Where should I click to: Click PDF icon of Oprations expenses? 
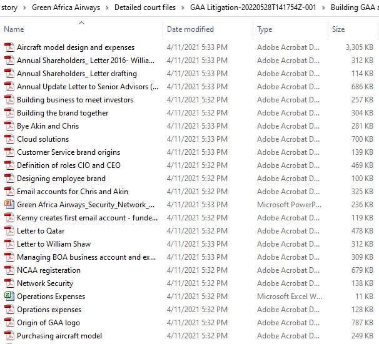point(9,310)
